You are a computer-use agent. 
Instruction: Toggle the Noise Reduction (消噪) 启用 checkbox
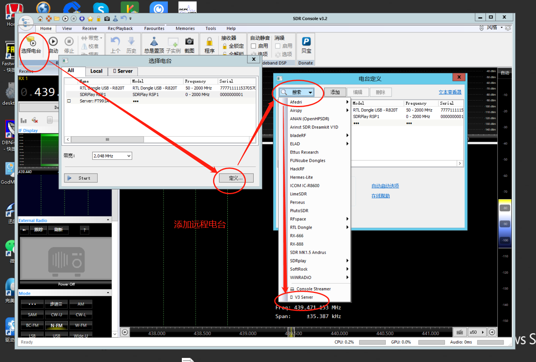[278, 46]
